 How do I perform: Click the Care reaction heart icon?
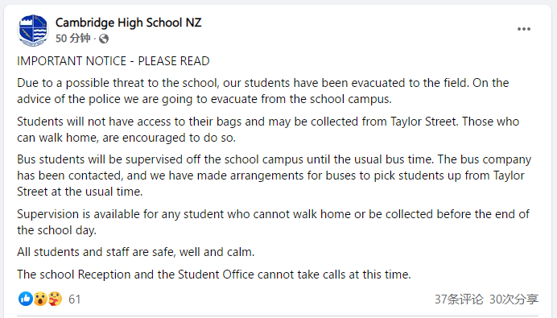tap(55, 299)
